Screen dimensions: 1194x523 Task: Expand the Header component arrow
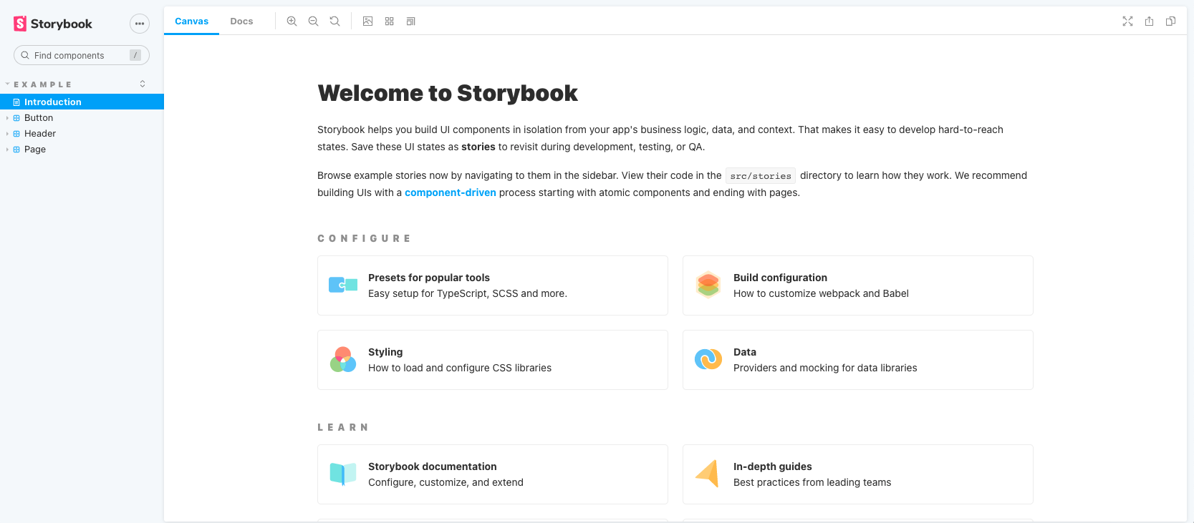click(7, 134)
